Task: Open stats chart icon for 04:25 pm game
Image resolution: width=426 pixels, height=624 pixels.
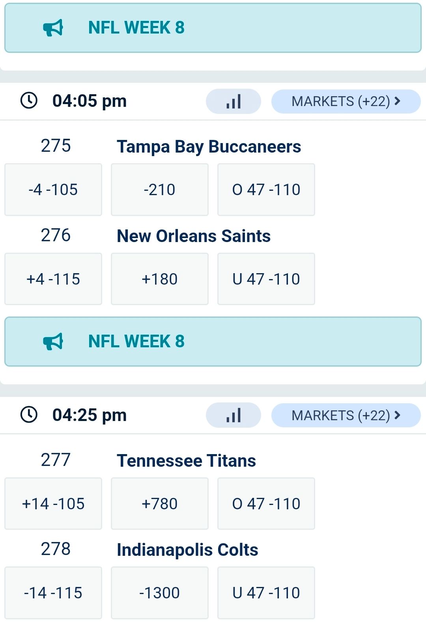Action: point(234,415)
